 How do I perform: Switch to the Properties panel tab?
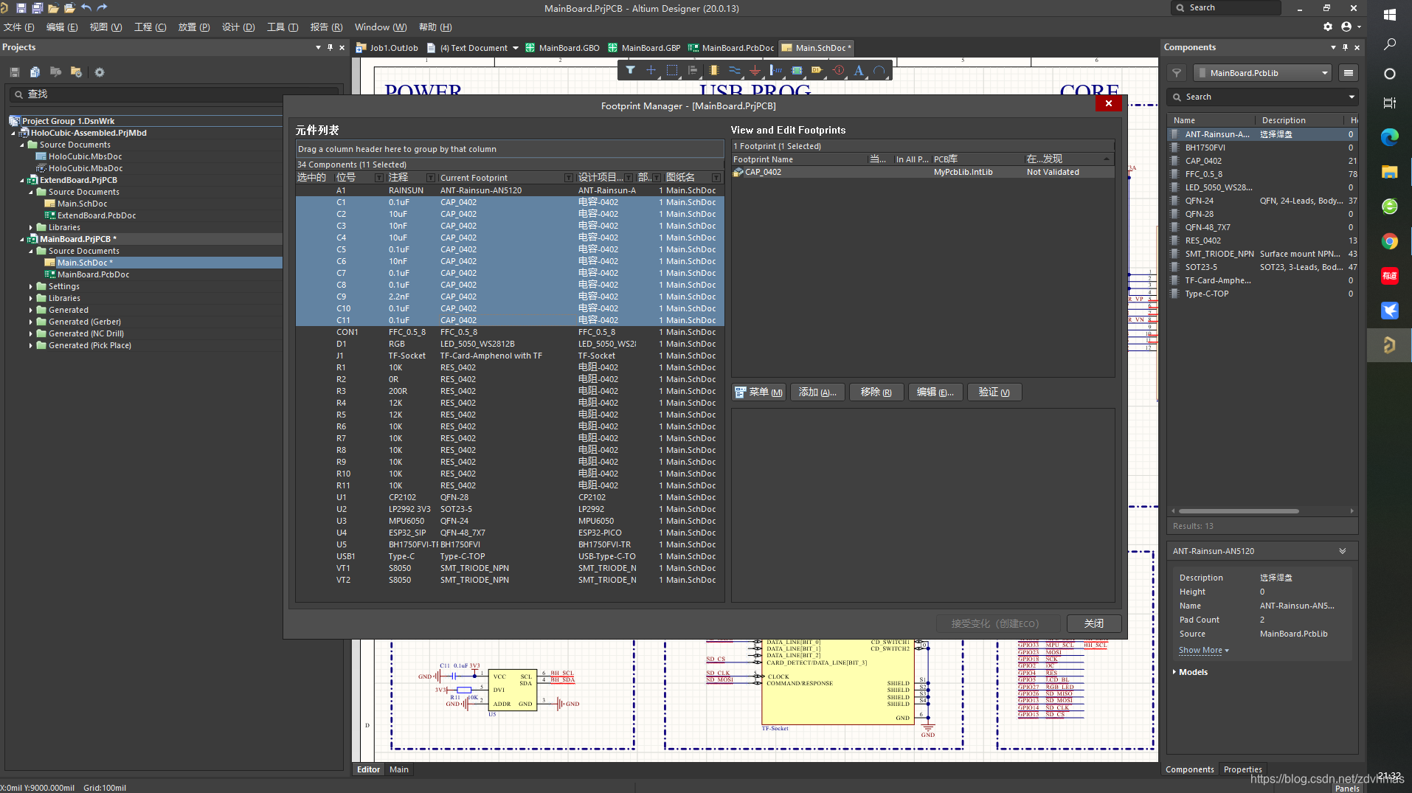1242,769
